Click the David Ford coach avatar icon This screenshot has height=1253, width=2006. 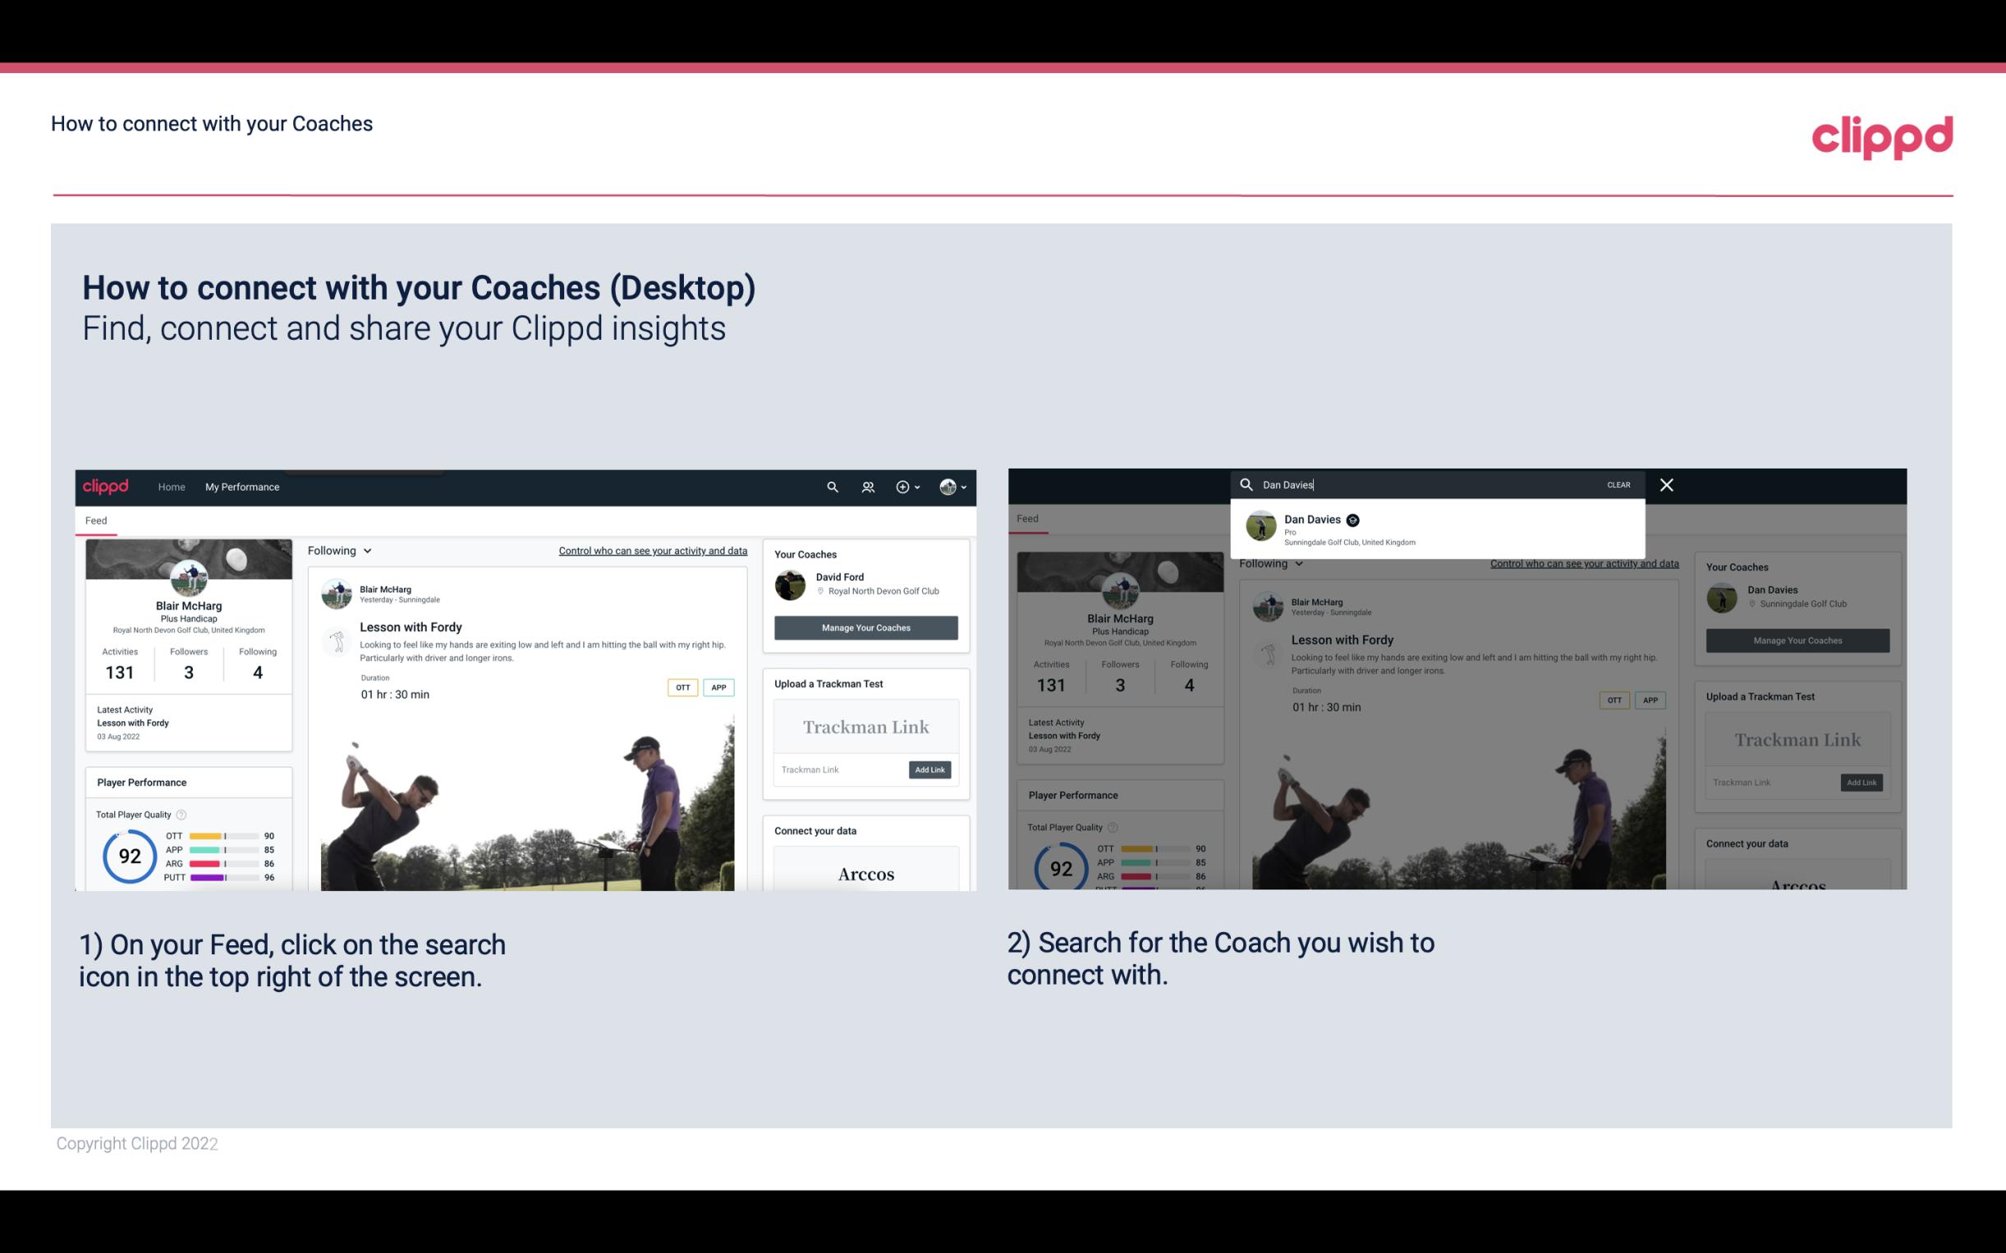[x=792, y=583]
